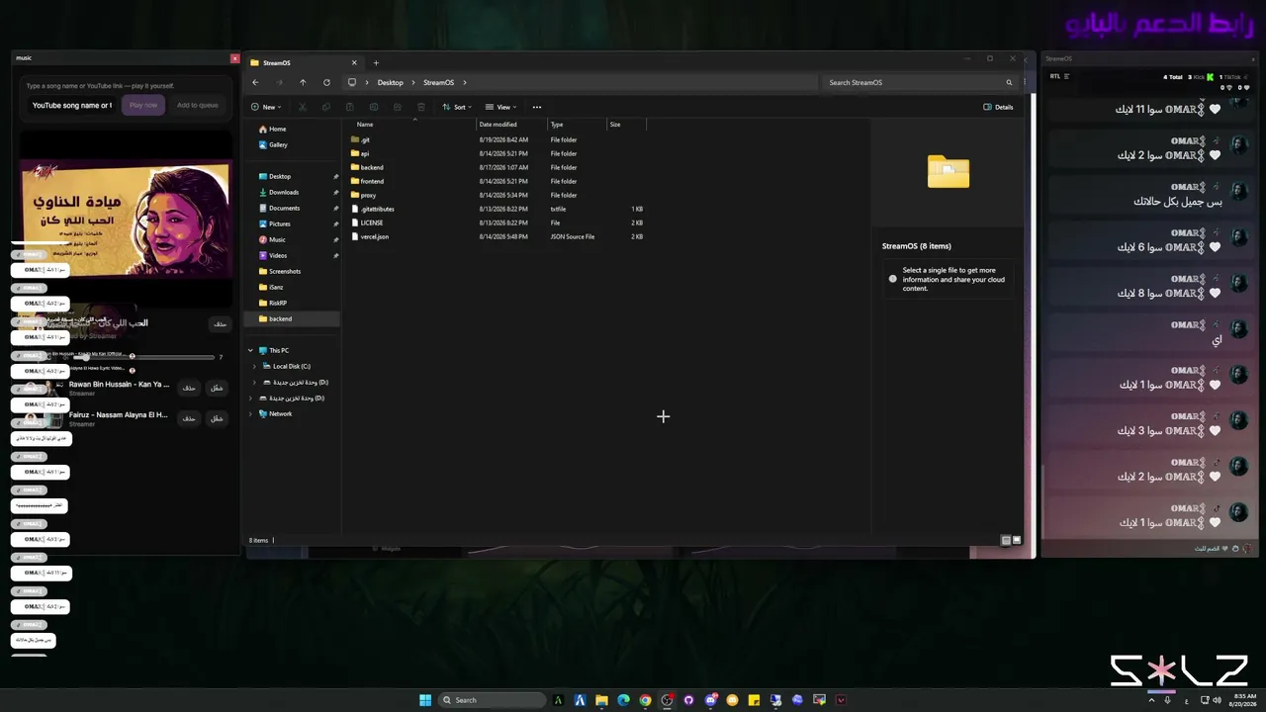Select StreamOS in the address bar
1266x712 pixels.
coord(438,82)
